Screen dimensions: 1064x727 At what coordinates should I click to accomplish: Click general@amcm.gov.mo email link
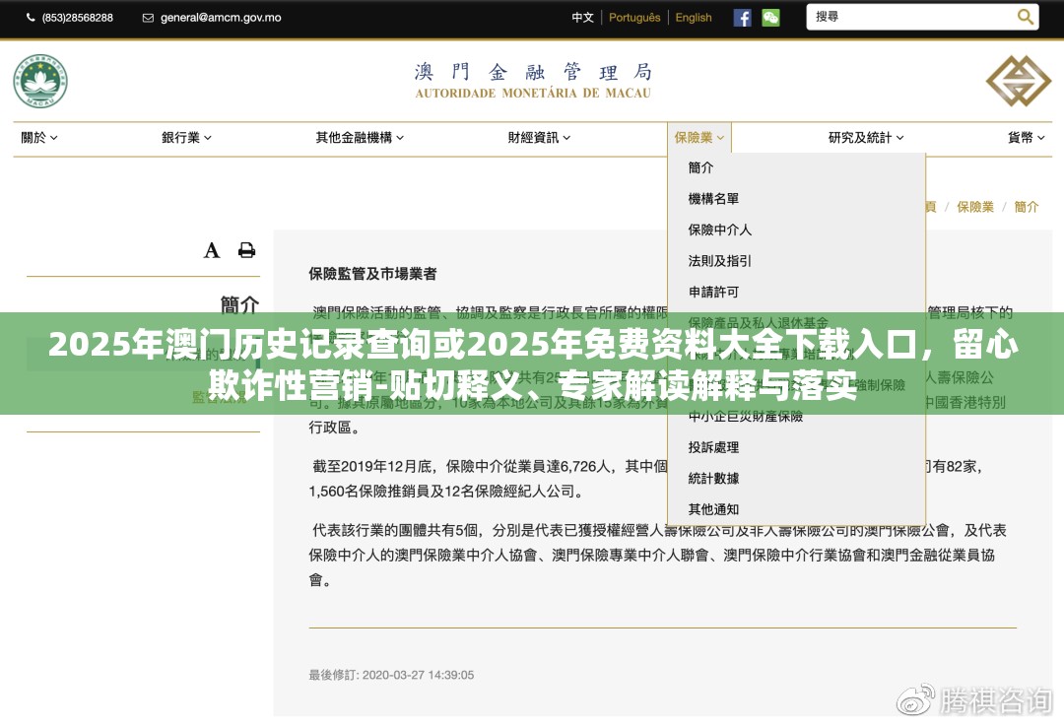221,18
